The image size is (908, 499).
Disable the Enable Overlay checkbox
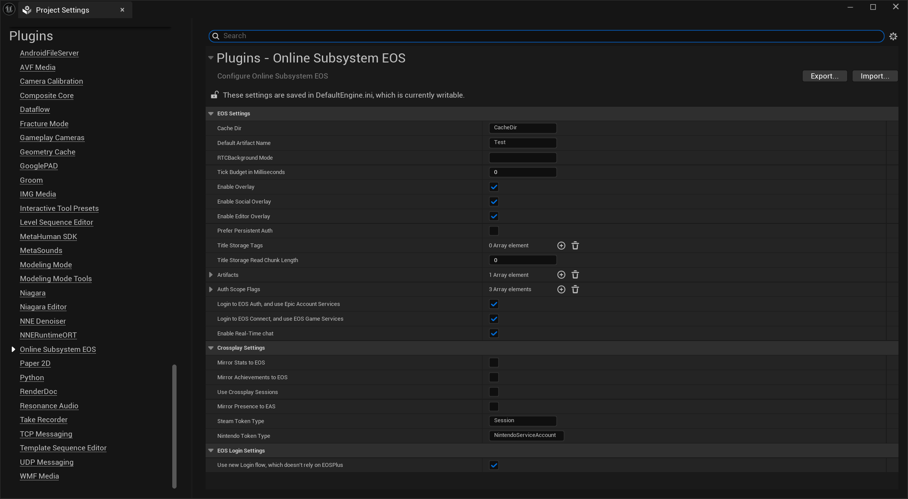click(x=494, y=187)
